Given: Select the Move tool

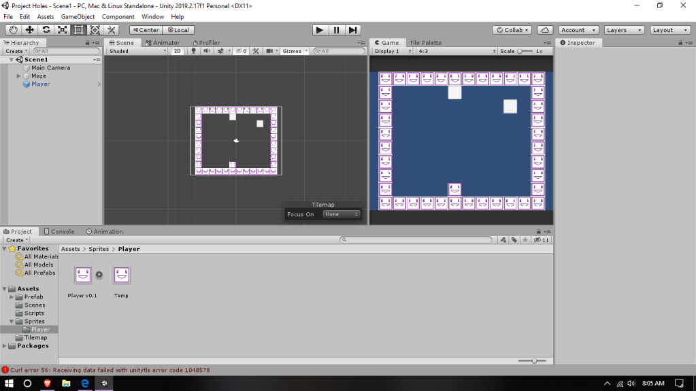Looking at the screenshot, I should [x=30, y=30].
